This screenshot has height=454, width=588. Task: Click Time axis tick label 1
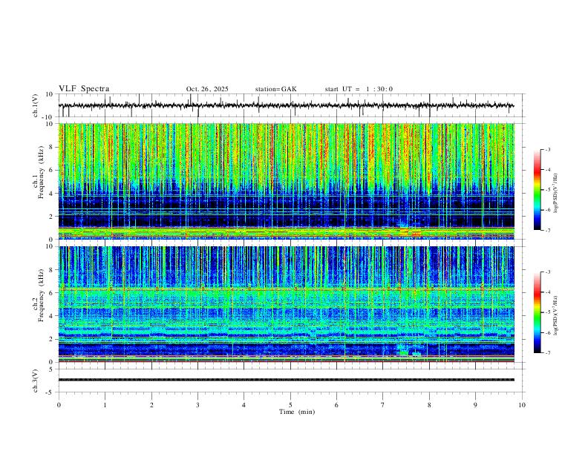(105, 405)
